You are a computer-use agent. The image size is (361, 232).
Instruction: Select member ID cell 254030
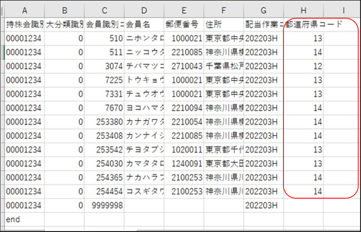pyautogui.click(x=104, y=163)
